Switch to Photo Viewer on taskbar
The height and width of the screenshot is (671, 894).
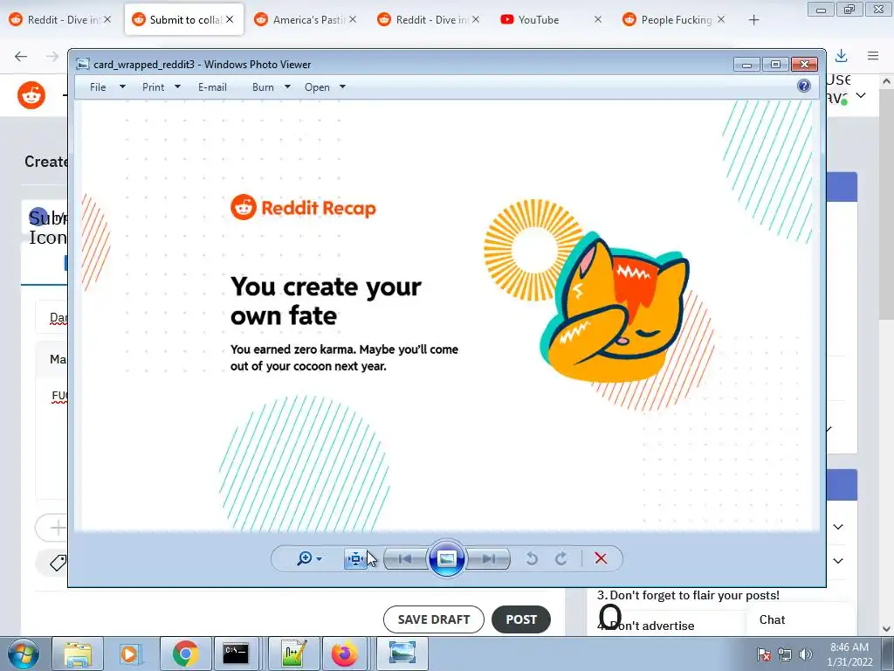402,654
